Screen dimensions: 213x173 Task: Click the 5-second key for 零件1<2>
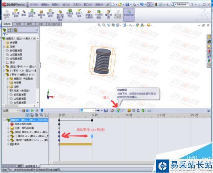[92, 136]
